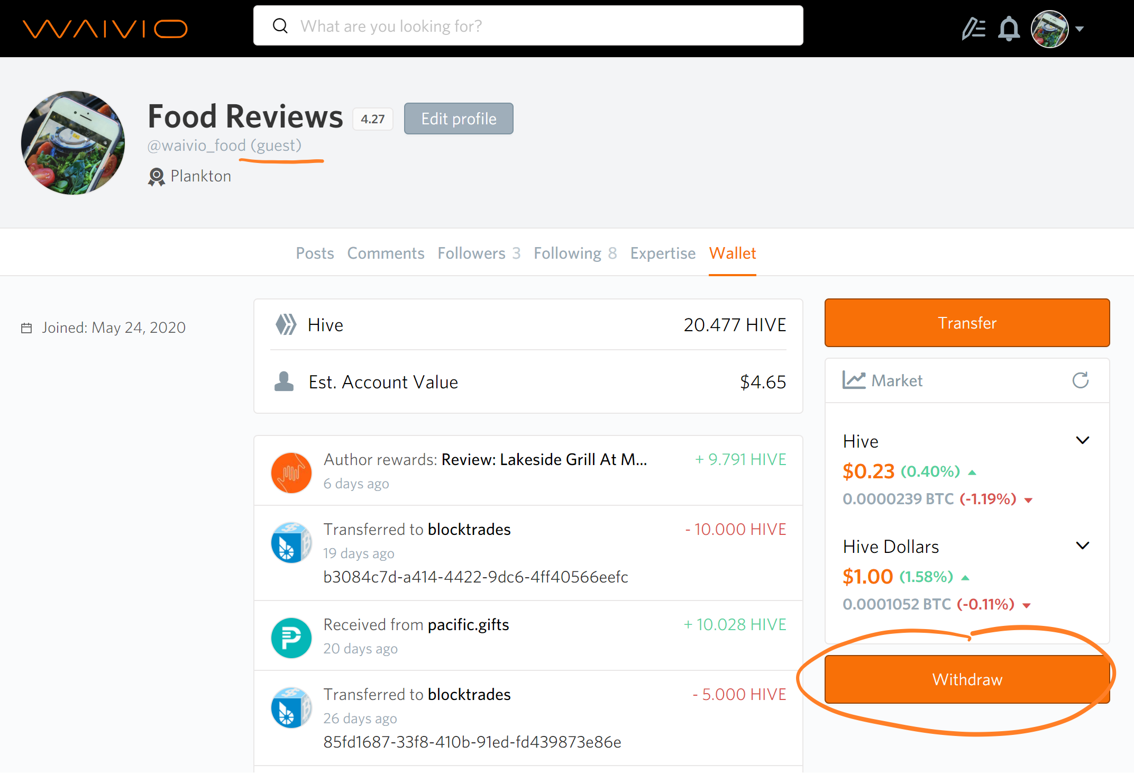
Task: Open the write post editor icon
Action: tap(973, 29)
